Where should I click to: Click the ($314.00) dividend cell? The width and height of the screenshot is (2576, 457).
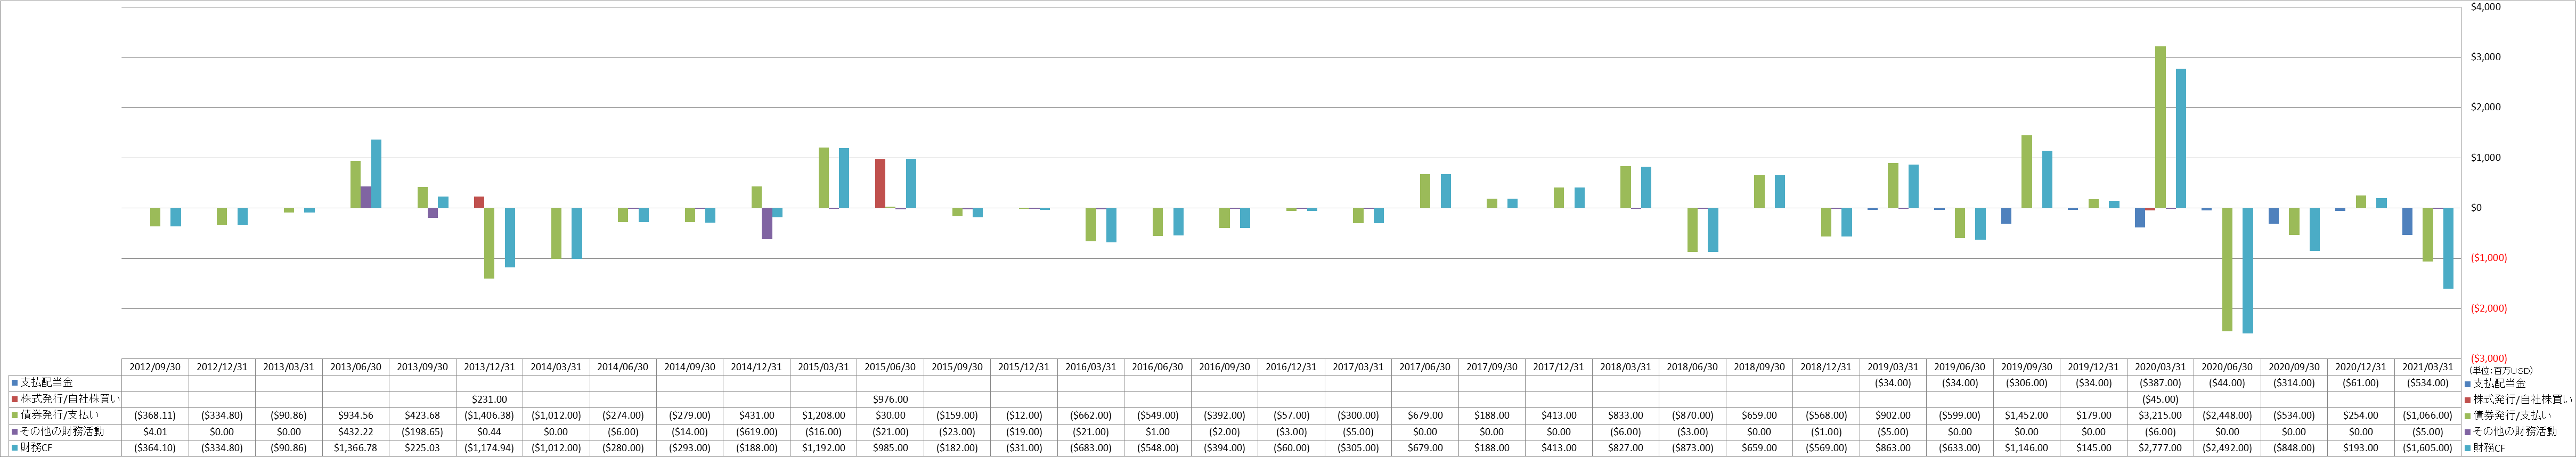(2294, 383)
